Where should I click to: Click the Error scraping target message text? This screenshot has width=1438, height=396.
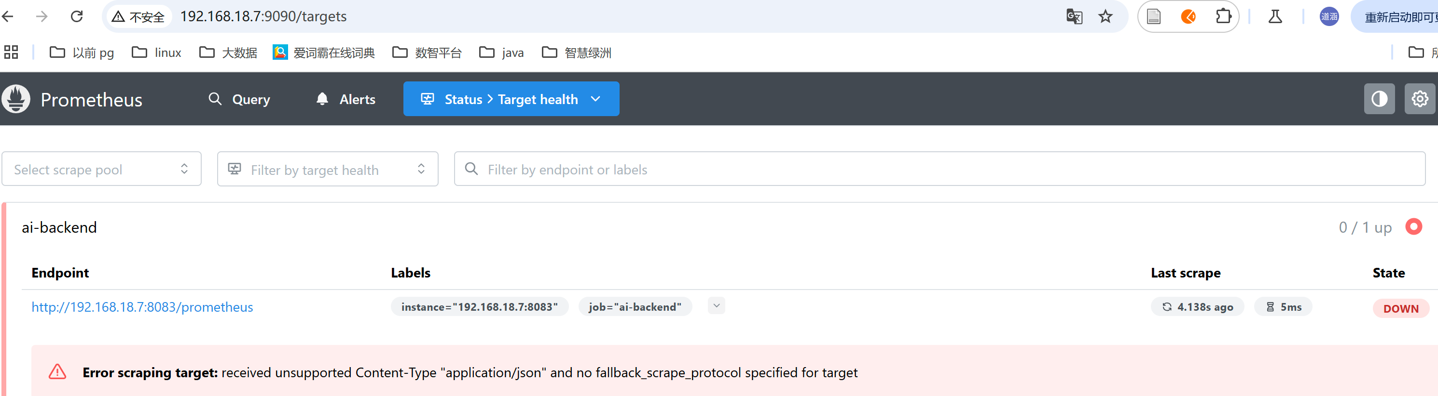click(x=470, y=372)
